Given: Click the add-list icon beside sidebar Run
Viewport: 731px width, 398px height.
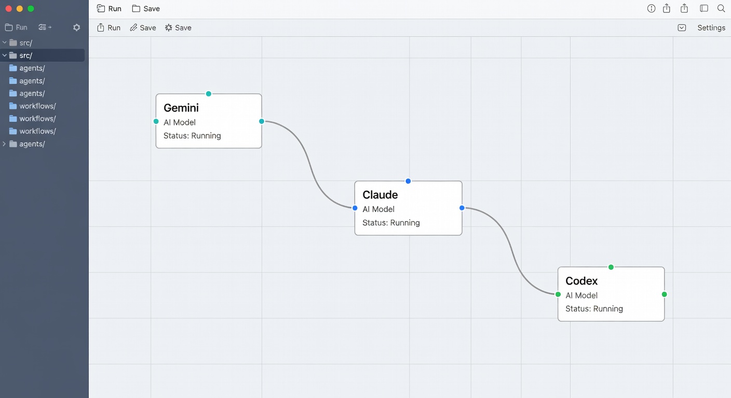Looking at the screenshot, I should [x=45, y=27].
